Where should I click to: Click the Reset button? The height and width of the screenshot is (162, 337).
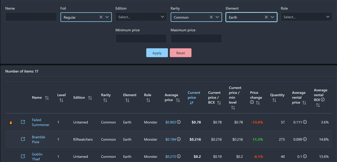(x=181, y=53)
